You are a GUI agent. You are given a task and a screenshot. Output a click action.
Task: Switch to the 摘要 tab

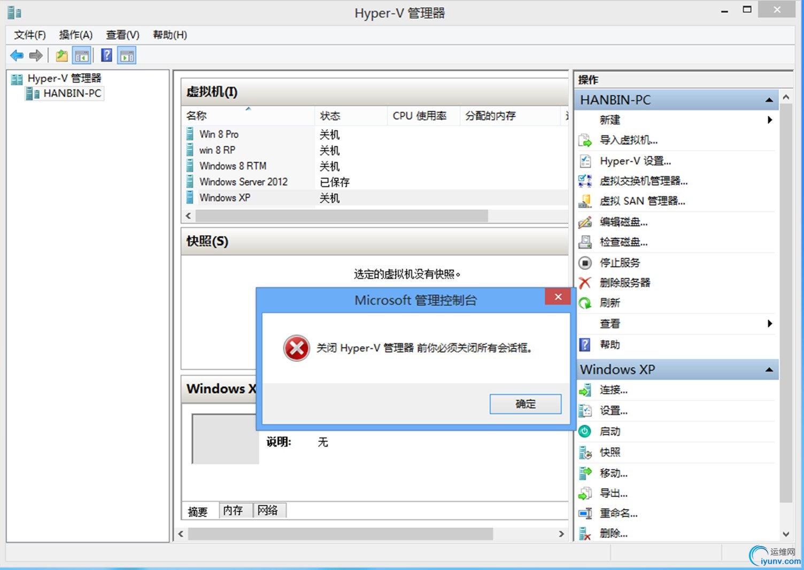tap(198, 511)
